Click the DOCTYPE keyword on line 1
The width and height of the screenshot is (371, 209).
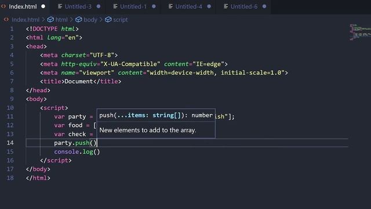coord(45,29)
